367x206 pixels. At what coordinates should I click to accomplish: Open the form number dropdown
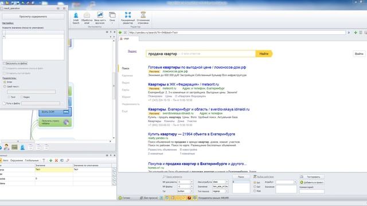pos(192,187)
